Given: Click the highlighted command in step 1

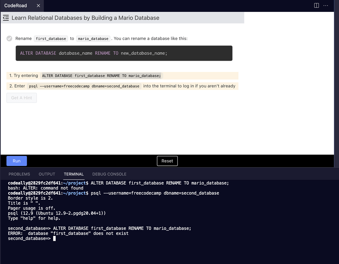Looking at the screenshot, I should (x=101, y=76).
